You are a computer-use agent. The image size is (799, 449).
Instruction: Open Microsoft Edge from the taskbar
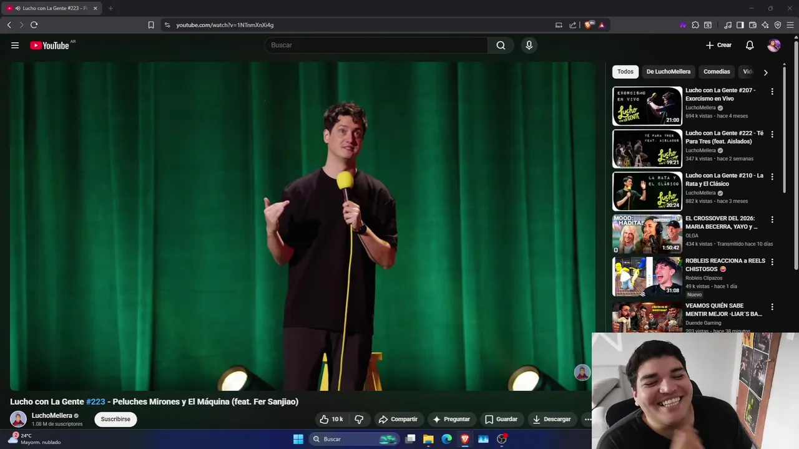pyautogui.click(x=447, y=439)
